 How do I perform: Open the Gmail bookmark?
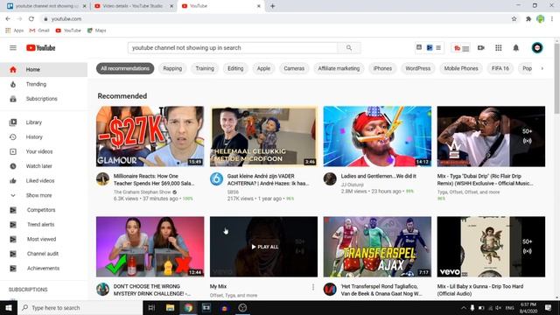coord(39,31)
